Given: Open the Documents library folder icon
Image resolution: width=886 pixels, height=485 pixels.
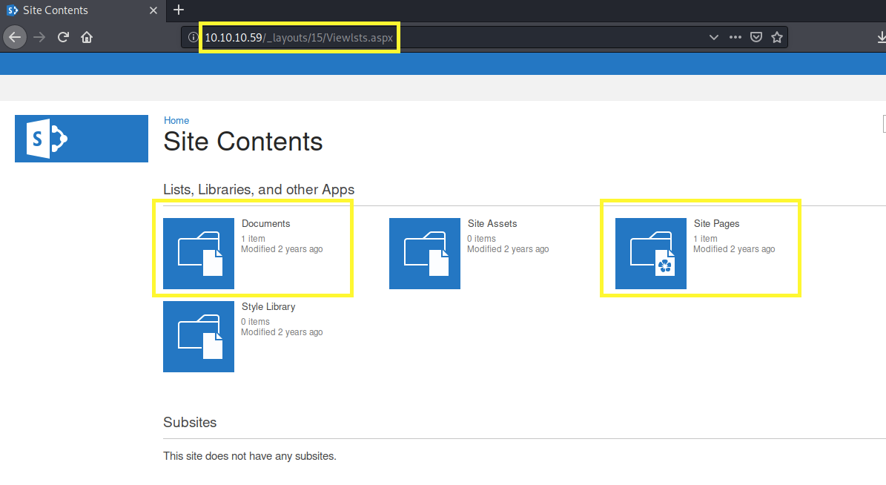Looking at the screenshot, I should point(199,254).
